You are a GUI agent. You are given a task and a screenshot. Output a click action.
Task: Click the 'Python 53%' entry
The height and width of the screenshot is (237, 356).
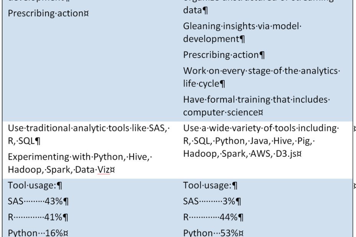(x=211, y=233)
